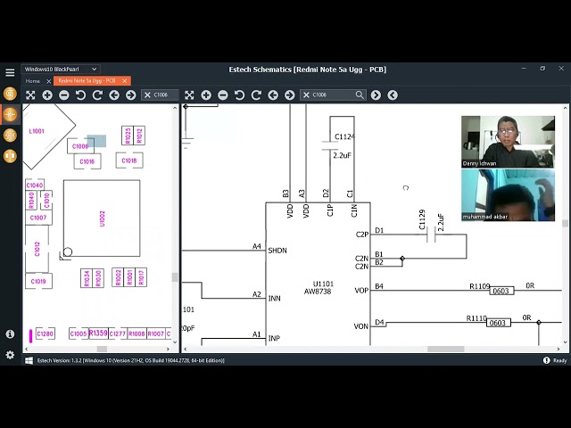The height and width of the screenshot is (428, 571).
Task: Go forward in PCB panel navigation
Action: pos(131,95)
